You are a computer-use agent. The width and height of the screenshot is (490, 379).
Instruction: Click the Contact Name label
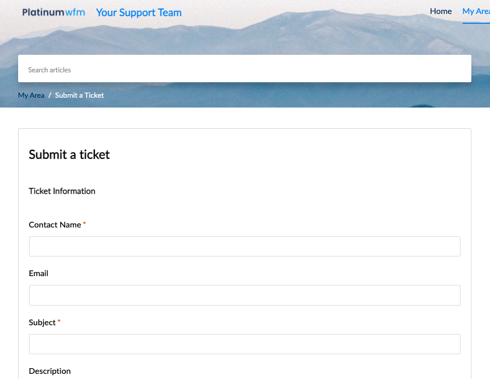point(55,225)
